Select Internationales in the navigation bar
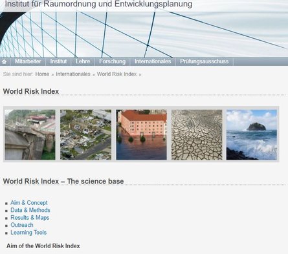Screen dimensions: 288x254 coord(153,61)
